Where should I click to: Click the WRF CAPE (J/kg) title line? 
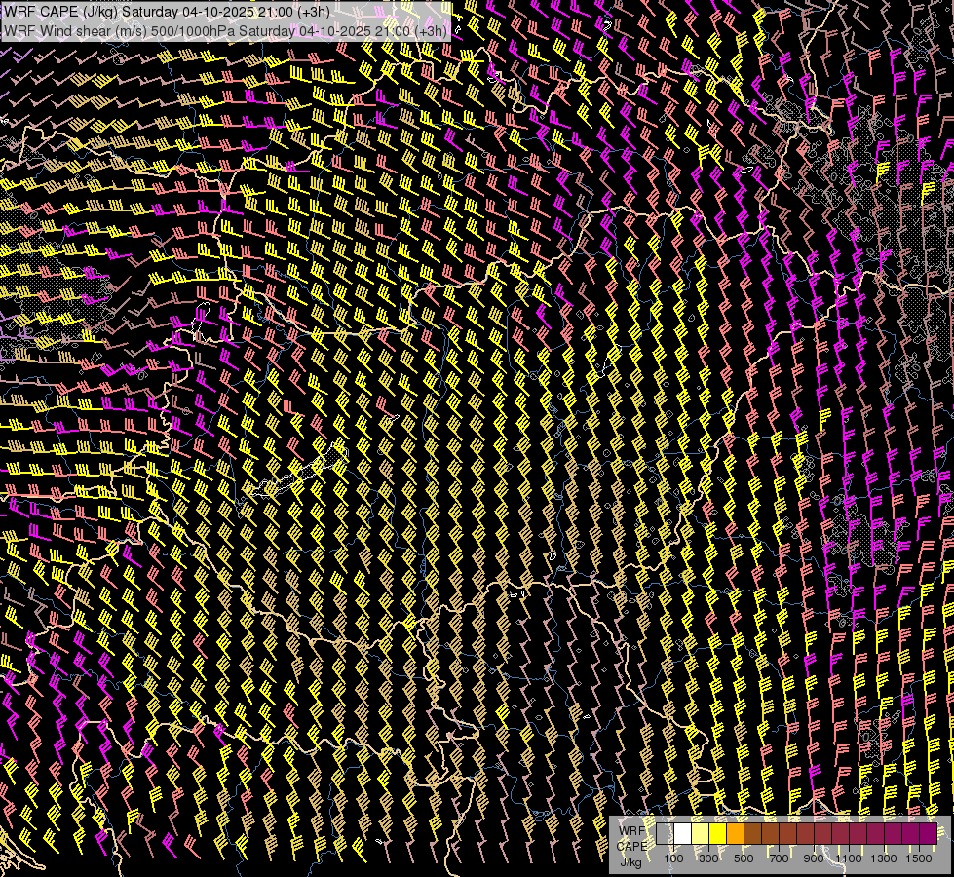[x=166, y=12]
